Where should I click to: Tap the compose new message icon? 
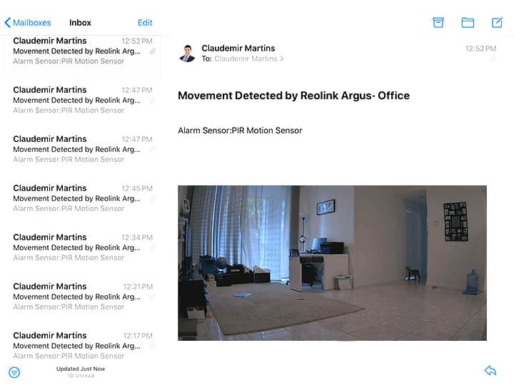[x=498, y=23]
